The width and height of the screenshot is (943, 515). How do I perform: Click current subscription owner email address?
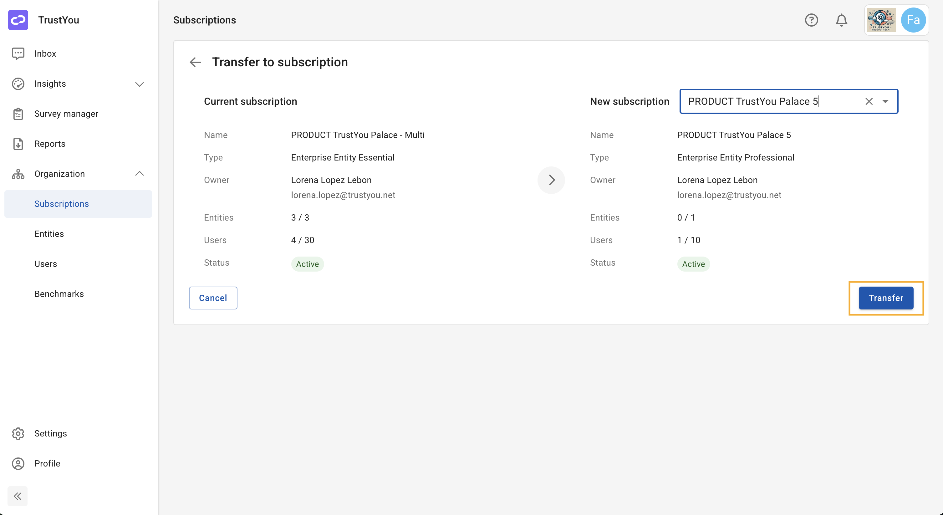tap(343, 195)
